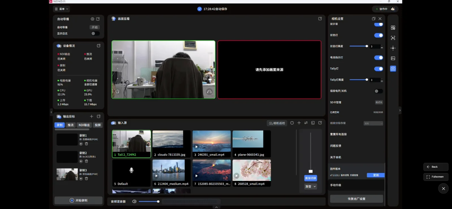This screenshot has width=452, height=209.
Task: Disable the Tally灯 switch
Action: click(x=379, y=69)
